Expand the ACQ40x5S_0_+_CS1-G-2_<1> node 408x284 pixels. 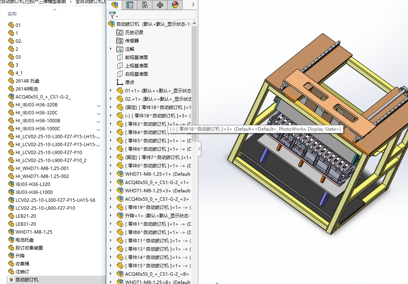tap(111, 182)
